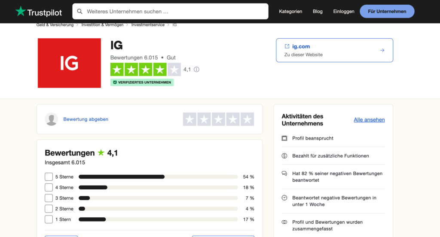Click the Geld & Versicherung breadcrumb

click(x=55, y=25)
